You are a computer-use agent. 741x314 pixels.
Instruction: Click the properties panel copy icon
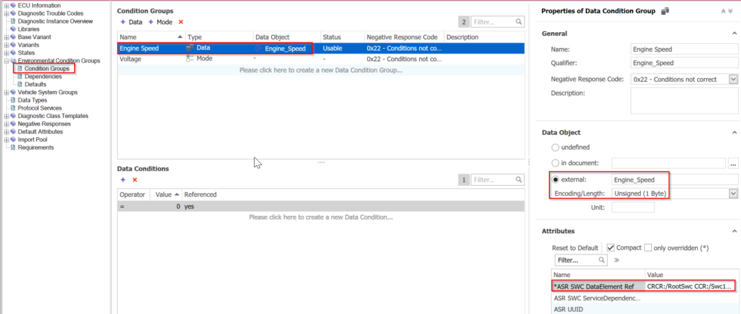point(665,11)
